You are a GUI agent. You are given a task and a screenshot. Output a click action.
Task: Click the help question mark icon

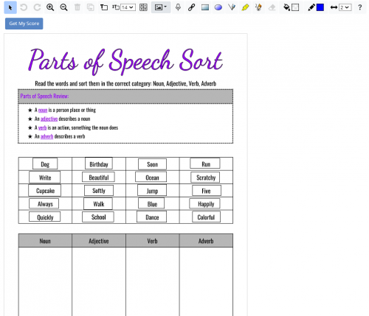[x=359, y=7]
